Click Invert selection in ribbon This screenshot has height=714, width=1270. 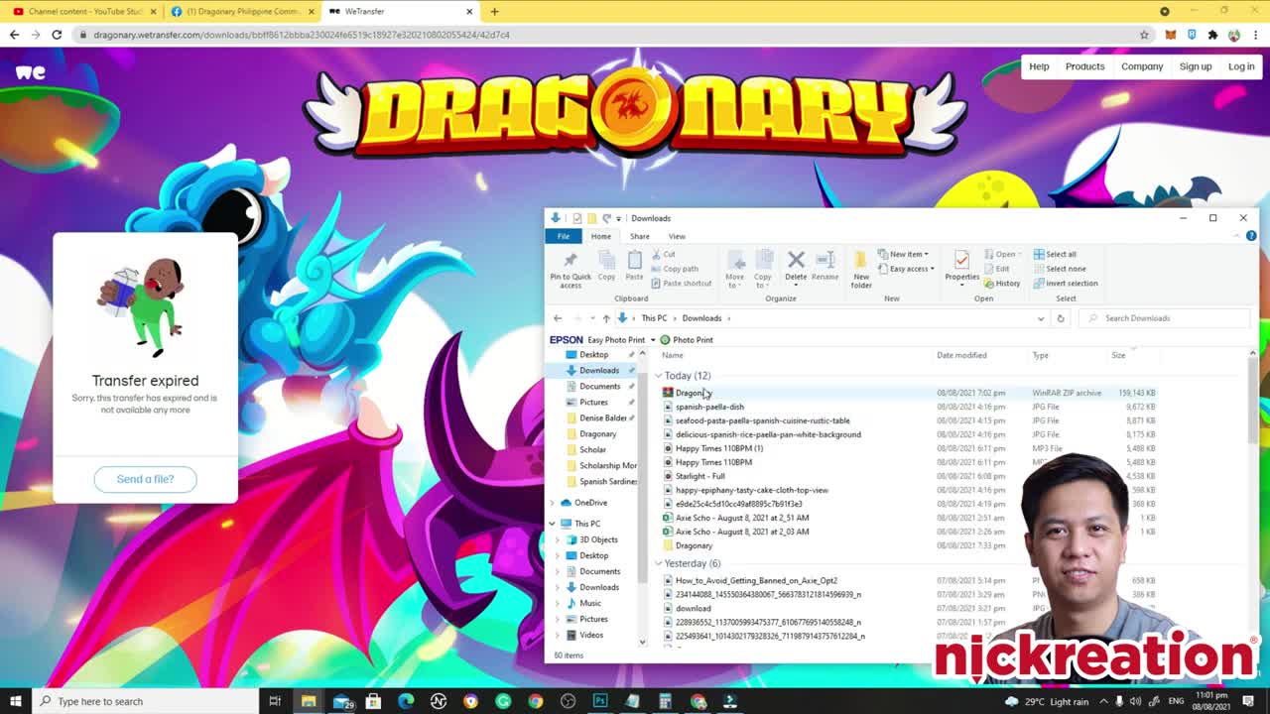tap(1066, 284)
